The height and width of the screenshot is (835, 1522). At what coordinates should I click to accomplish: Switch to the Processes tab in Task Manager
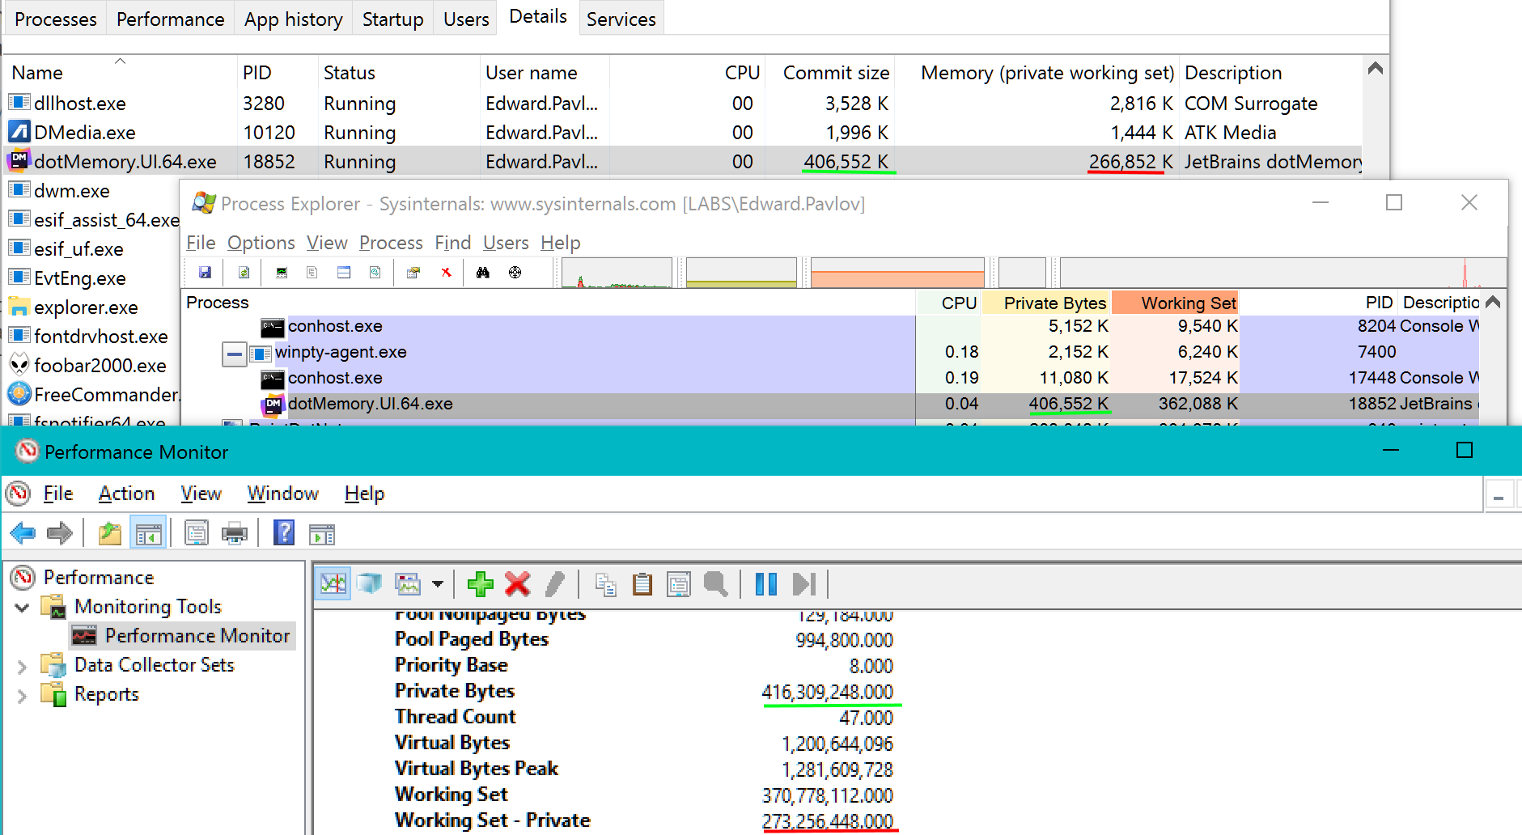pyautogui.click(x=56, y=19)
